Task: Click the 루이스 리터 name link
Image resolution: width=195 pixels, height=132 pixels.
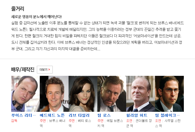Action: click(24, 115)
